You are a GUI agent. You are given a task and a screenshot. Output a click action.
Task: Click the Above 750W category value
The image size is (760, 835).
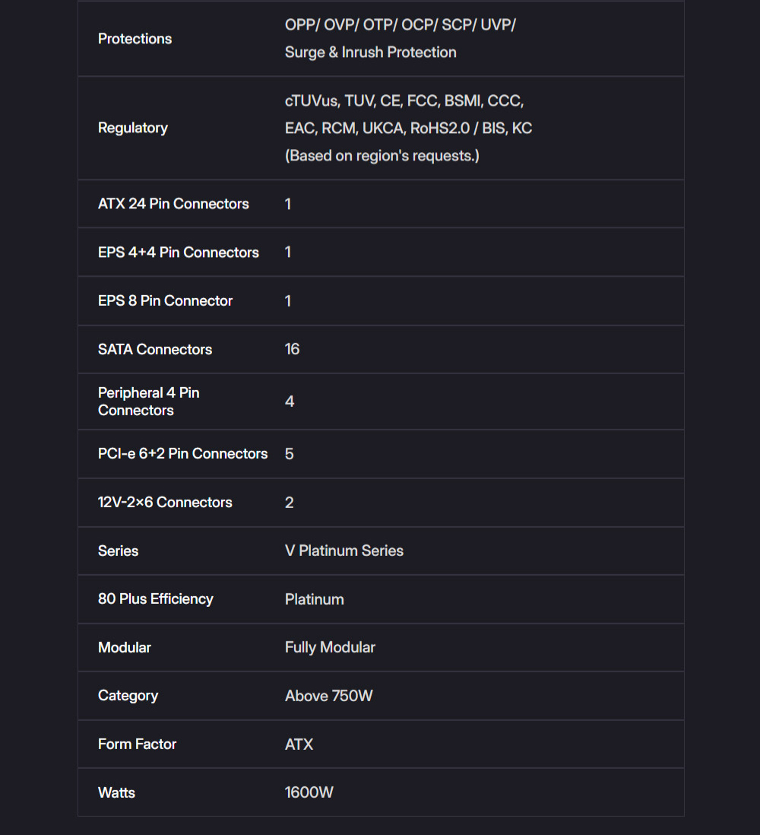(328, 696)
